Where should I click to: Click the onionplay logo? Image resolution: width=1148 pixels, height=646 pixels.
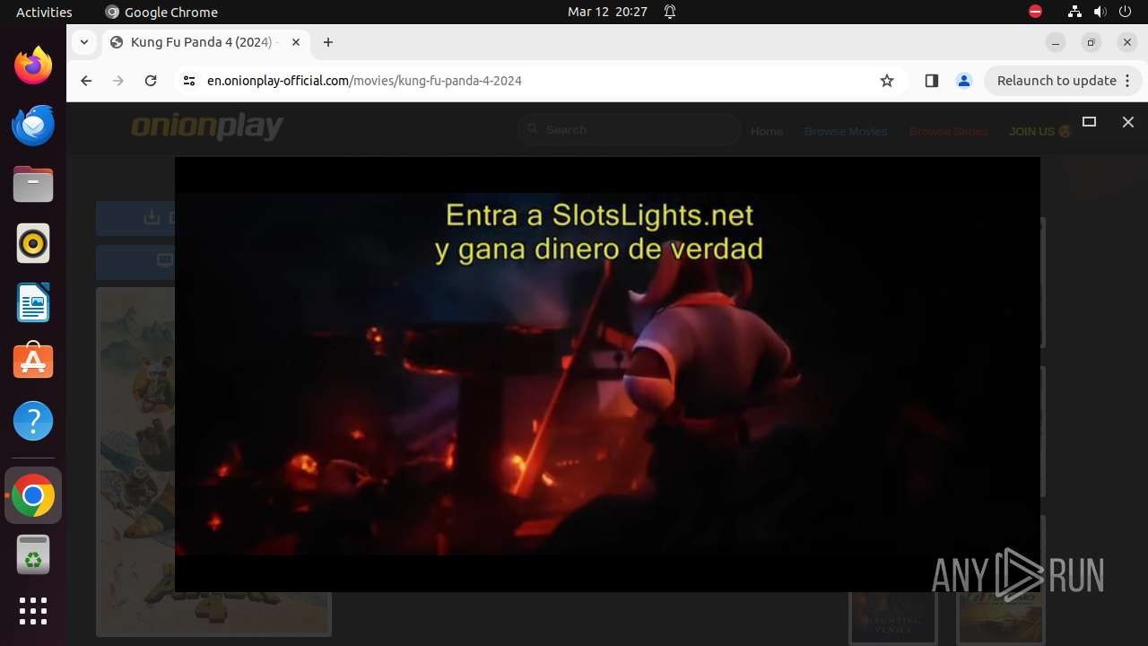[207, 127]
